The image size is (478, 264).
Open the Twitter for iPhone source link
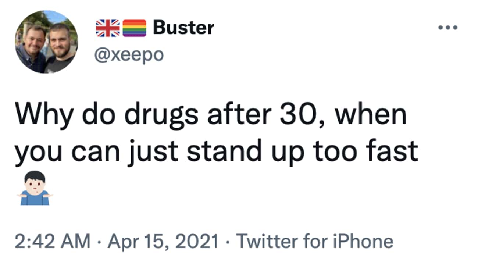(315, 241)
